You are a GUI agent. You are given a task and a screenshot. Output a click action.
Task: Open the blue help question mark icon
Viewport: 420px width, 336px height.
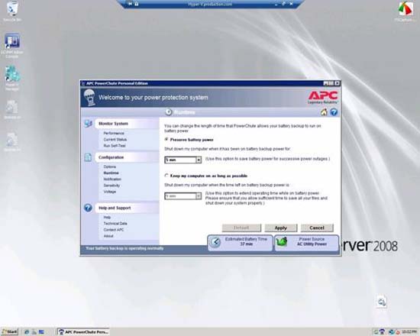(334, 112)
